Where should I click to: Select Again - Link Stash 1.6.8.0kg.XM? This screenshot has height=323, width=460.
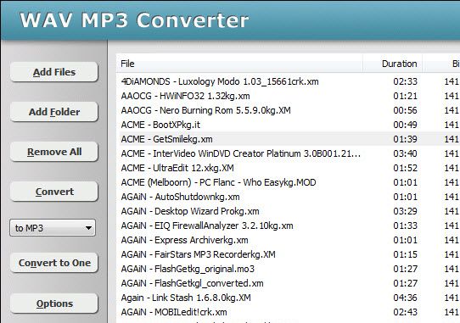pyautogui.click(x=186, y=298)
